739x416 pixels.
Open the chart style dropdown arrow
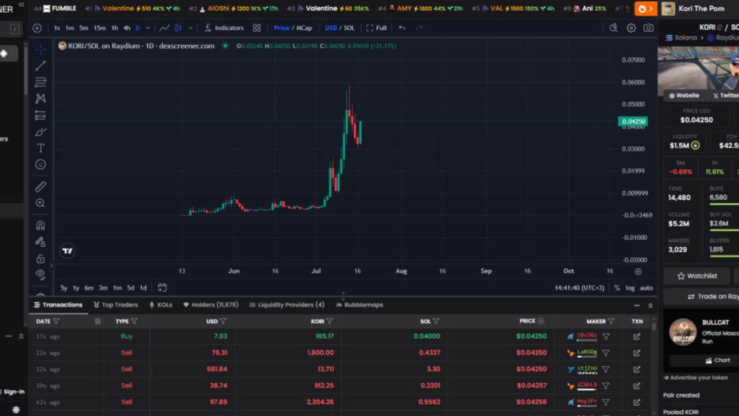[191, 28]
